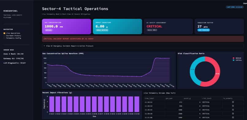Click the CRITICAL badge on the Gas Concentration card
Viewport: 247px width, 120px height.
coord(48,30)
